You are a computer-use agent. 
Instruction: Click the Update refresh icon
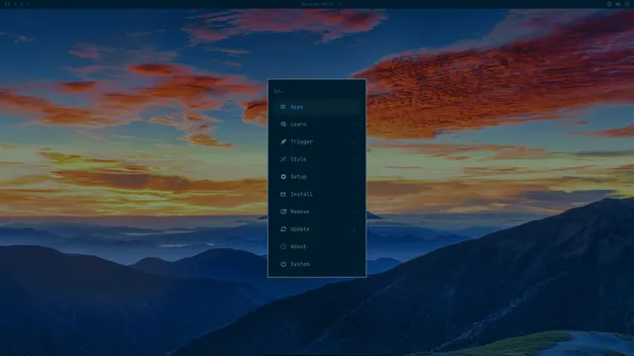[283, 228]
